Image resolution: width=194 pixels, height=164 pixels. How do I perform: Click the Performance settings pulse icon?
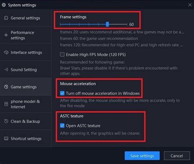[x=6, y=35]
